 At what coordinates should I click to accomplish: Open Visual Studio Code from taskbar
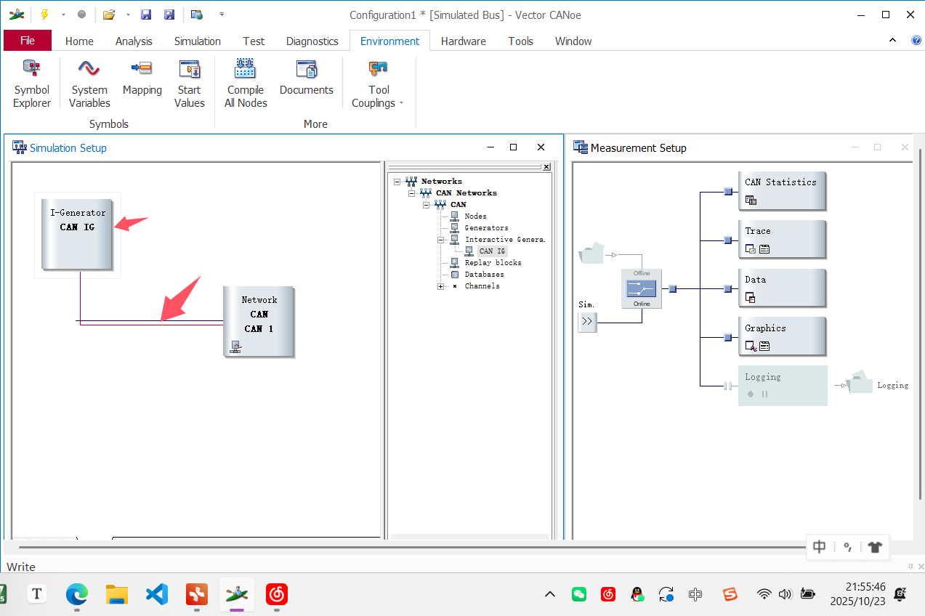(157, 595)
